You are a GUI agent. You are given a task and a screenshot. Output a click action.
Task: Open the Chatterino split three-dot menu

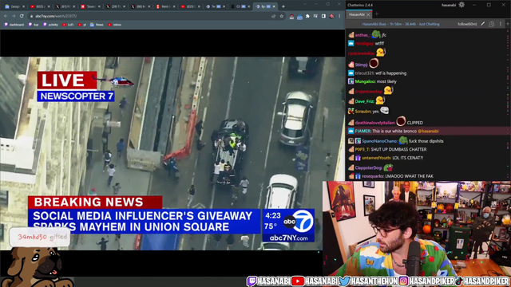click(x=501, y=24)
